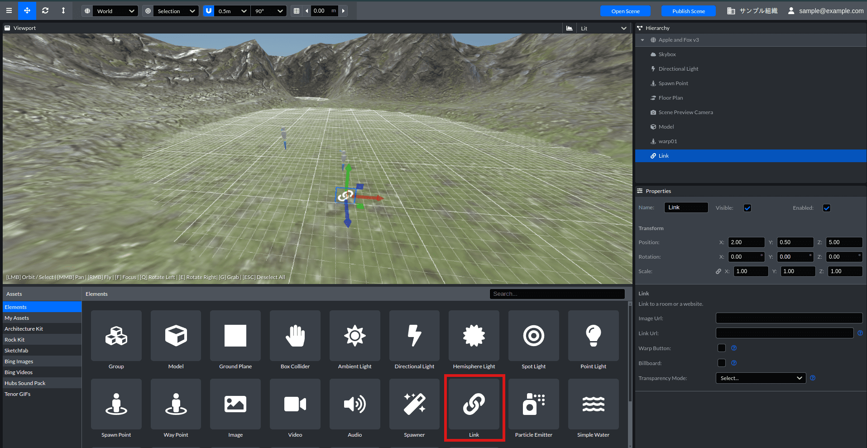Uncheck the Visible checkbox
The width and height of the screenshot is (867, 448).
click(747, 208)
